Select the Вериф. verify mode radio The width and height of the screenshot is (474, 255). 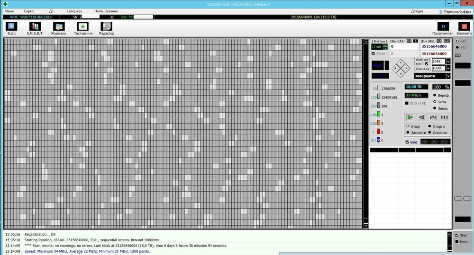(435, 95)
